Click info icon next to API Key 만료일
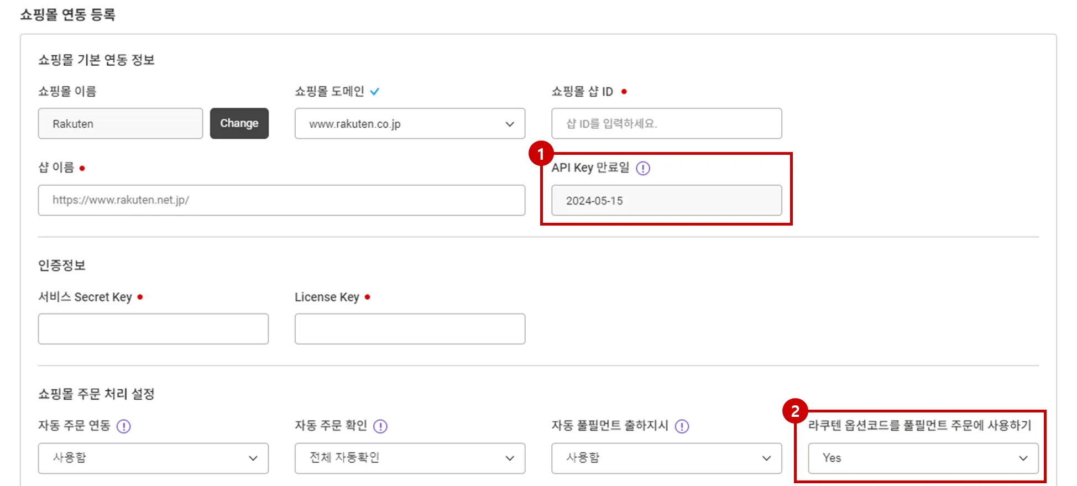This screenshot has height=486, width=1077. coord(643,168)
